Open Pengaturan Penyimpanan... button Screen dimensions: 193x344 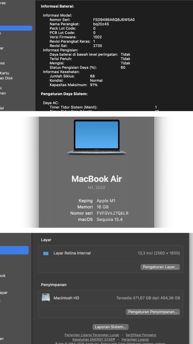153,312
